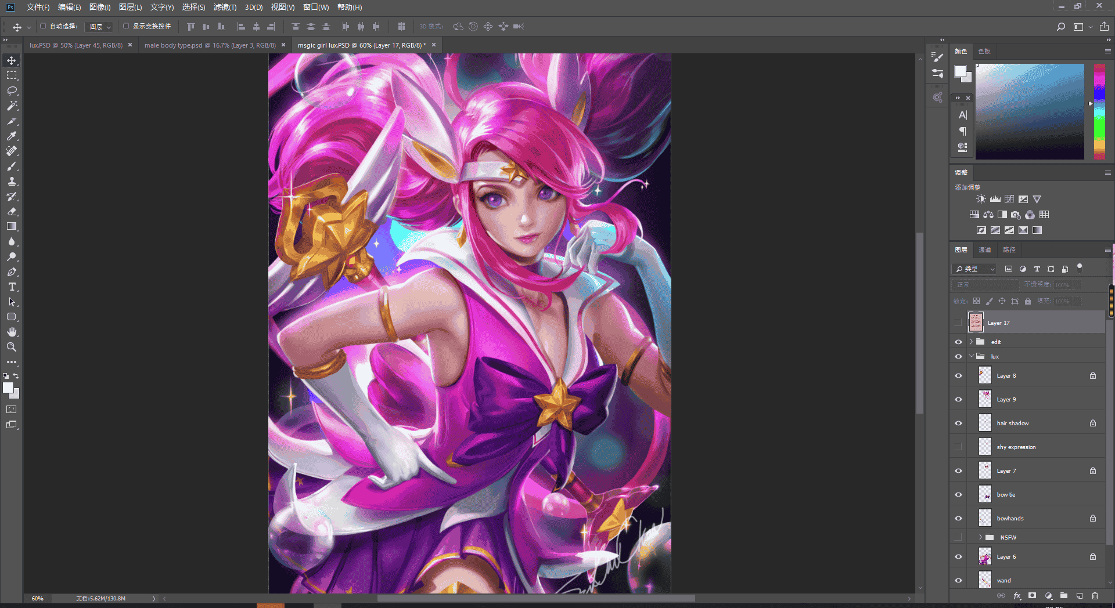Select the Lasso tool
This screenshot has height=608, width=1115.
pyautogui.click(x=12, y=91)
